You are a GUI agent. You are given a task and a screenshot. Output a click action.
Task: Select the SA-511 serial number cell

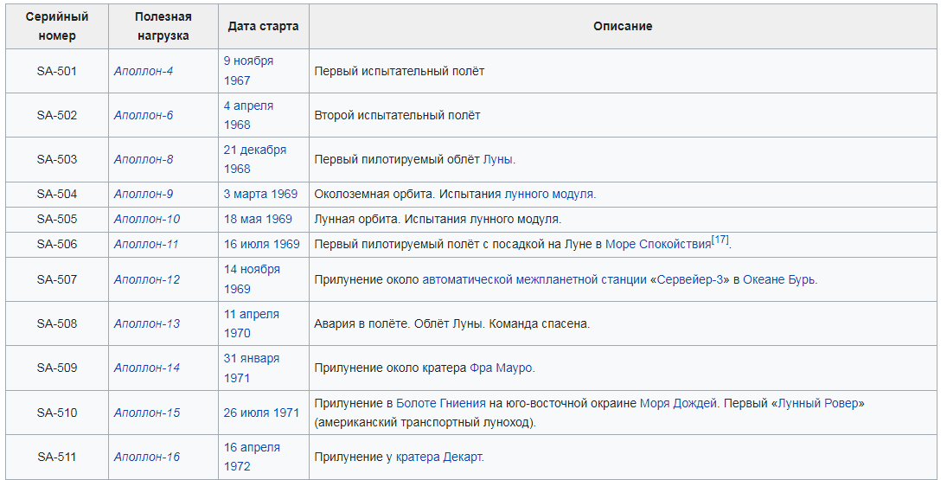tap(57, 457)
